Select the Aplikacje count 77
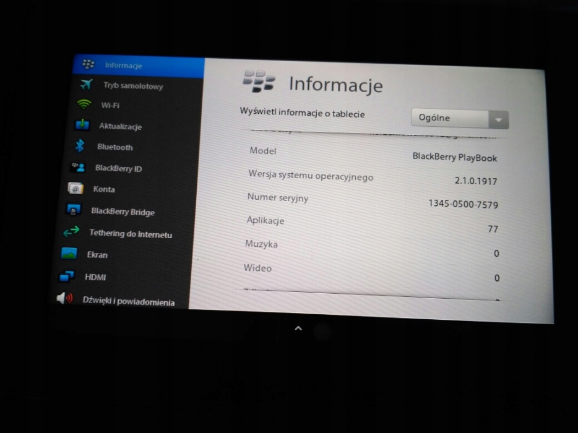Image resolution: width=578 pixels, height=433 pixels. click(493, 229)
